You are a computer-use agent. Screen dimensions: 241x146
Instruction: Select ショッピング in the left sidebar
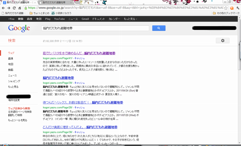pos(14,81)
